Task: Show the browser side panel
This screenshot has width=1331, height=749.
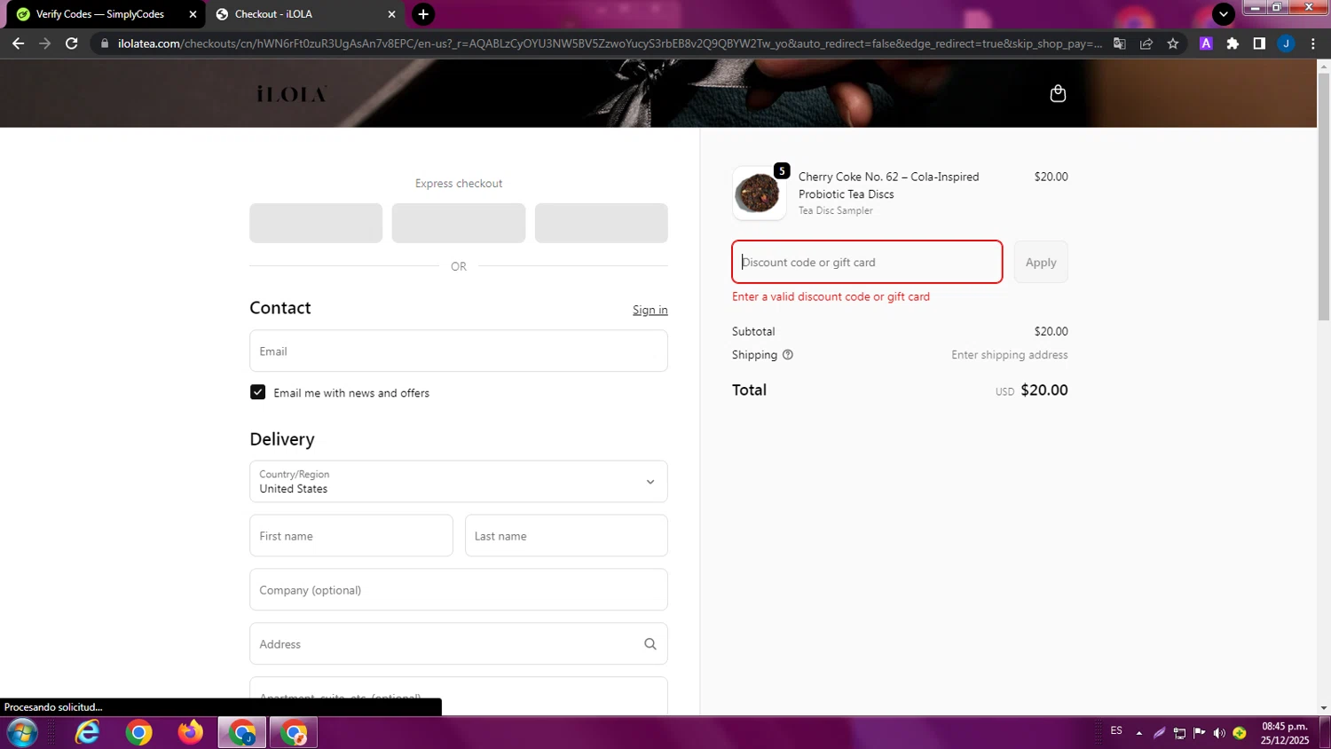Action: (x=1259, y=43)
